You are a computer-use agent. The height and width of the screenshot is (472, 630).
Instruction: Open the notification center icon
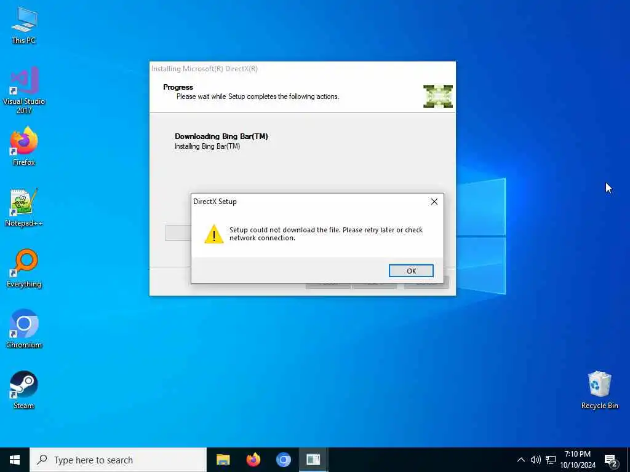611,460
